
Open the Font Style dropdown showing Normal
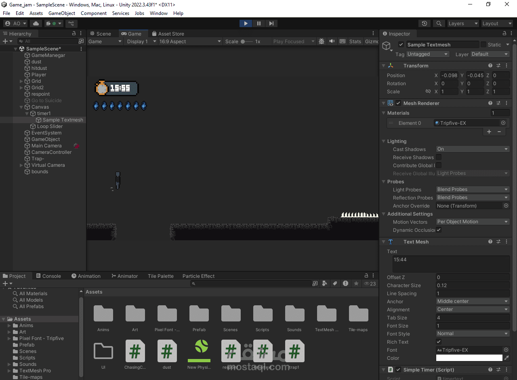pyautogui.click(x=473, y=334)
